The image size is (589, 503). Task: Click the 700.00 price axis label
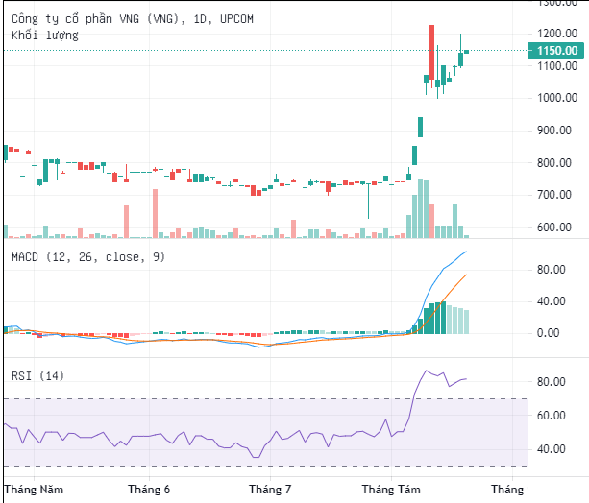click(x=560, y=195)
